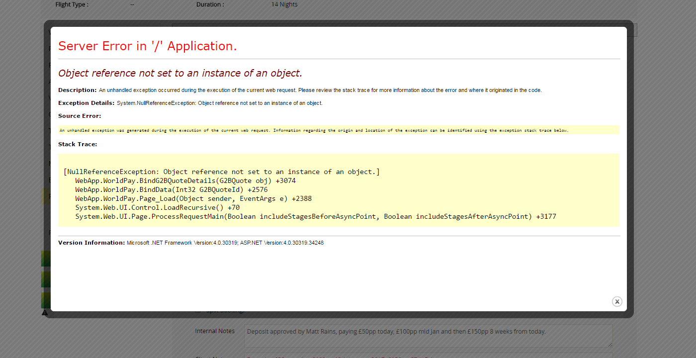Click 'System.NullReferenceException' in the exception details line
This screenshot has height=358, width=696.
point(156,103)
